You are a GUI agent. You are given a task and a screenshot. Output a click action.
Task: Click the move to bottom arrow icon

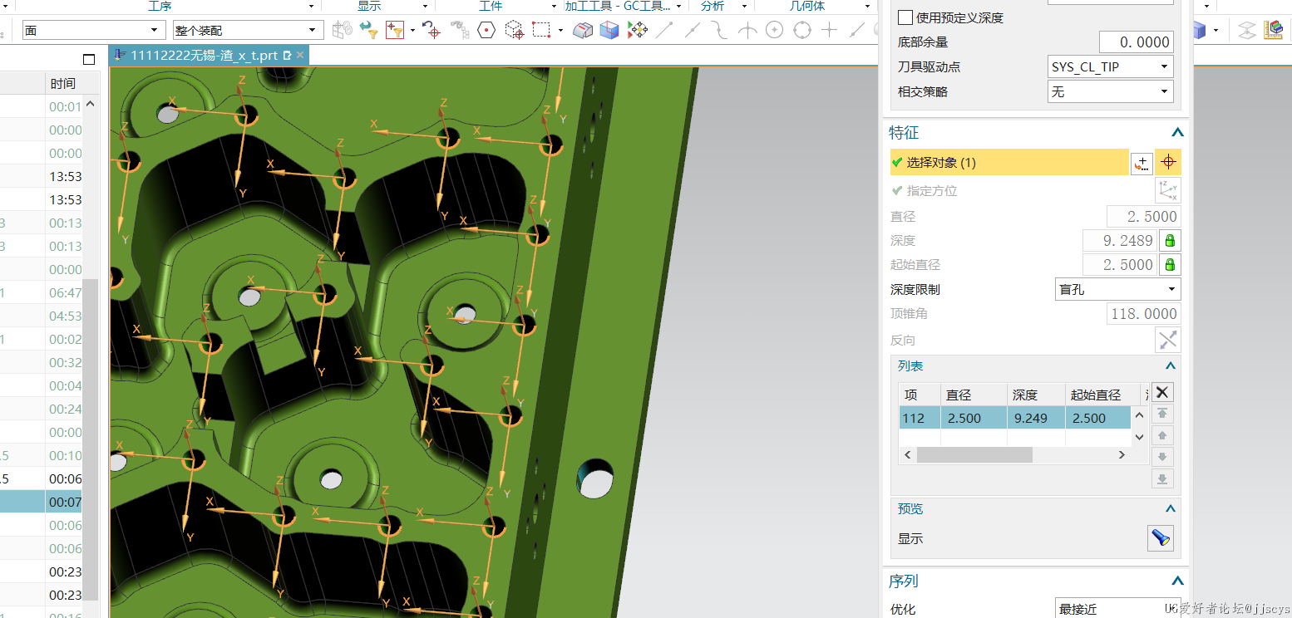point(1162,478)
